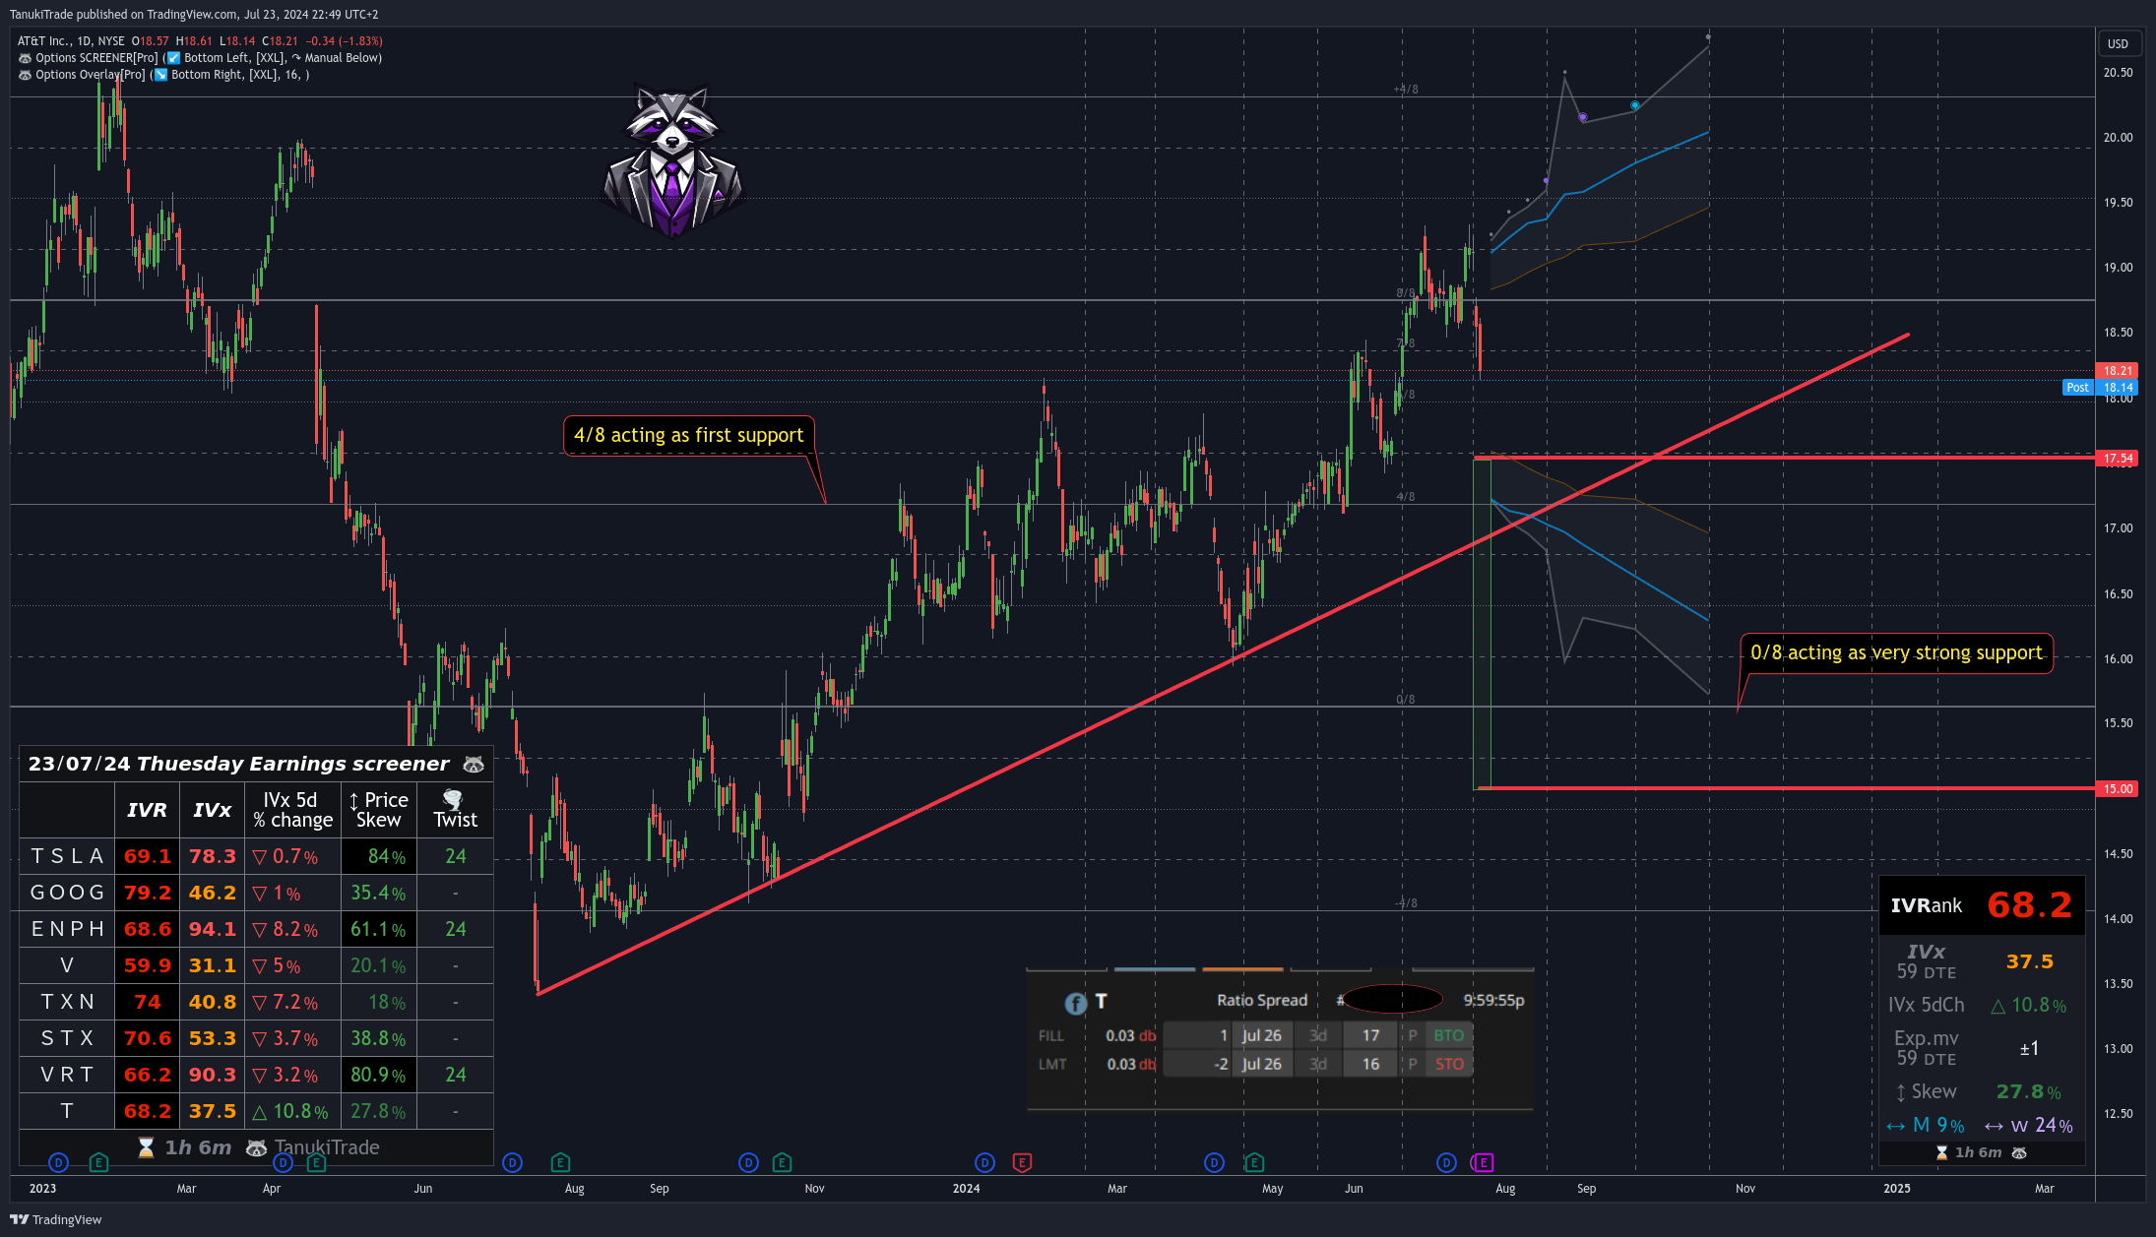Click the BTO button in order ticket

pyautogui.click(x=1448, y=1035)
